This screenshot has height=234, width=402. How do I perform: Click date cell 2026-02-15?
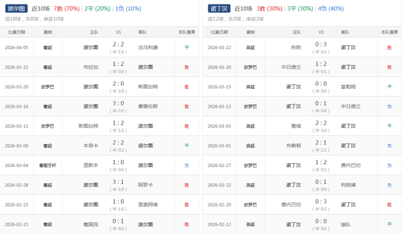point(17,225)
